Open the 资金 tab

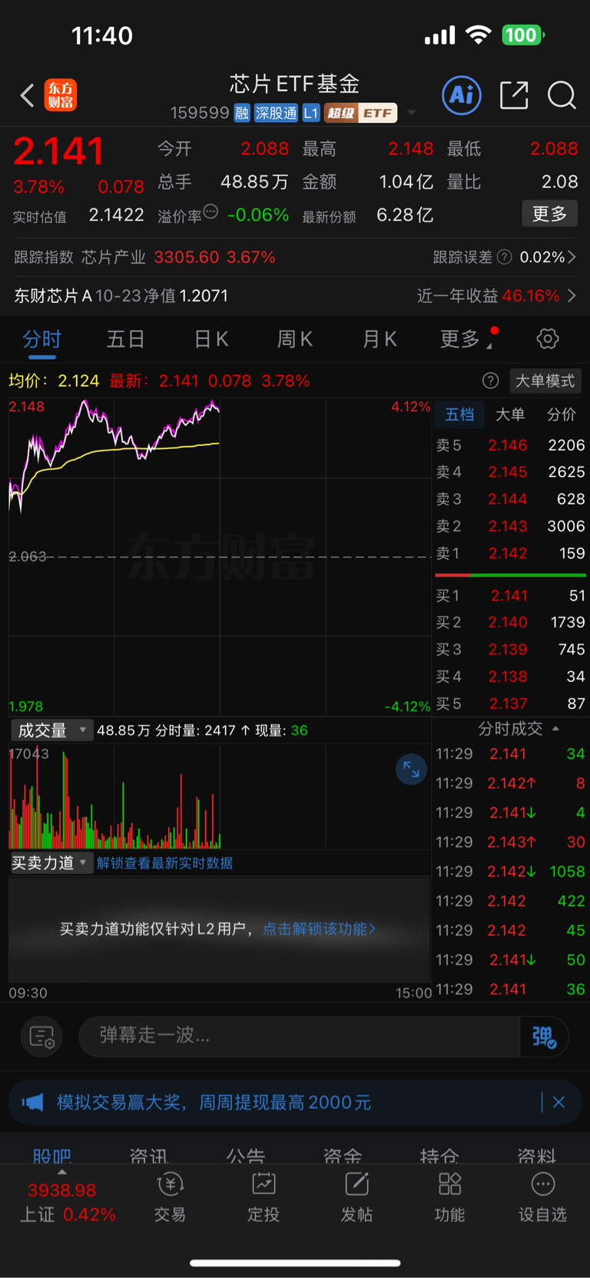[x=343, y=1155]
